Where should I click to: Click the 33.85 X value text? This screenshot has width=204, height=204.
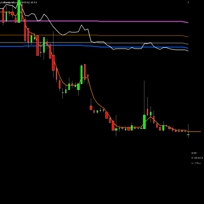[198, 158]
